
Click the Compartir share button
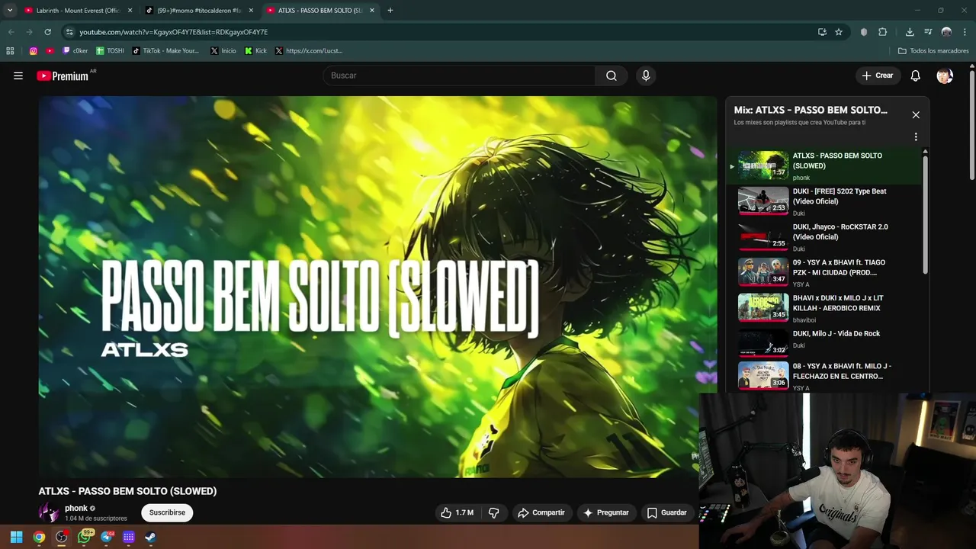click(x=541, y=512)
